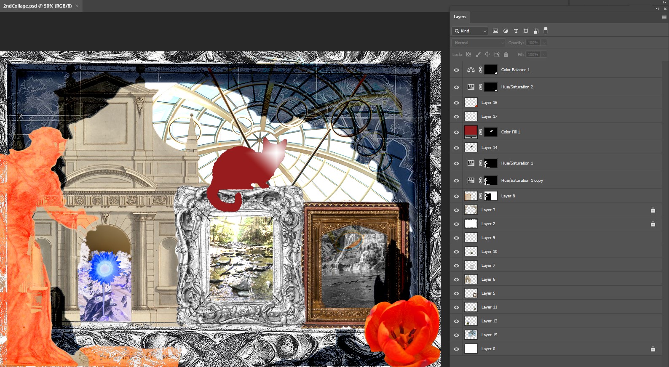Toggle visibility of Layer 16

coord(456,103)
